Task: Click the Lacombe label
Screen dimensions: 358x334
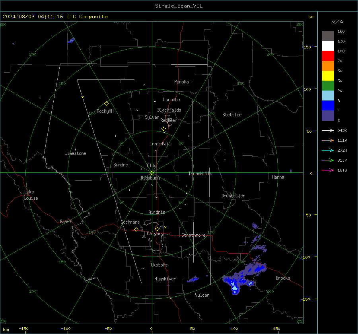Action: coord(171,100)
